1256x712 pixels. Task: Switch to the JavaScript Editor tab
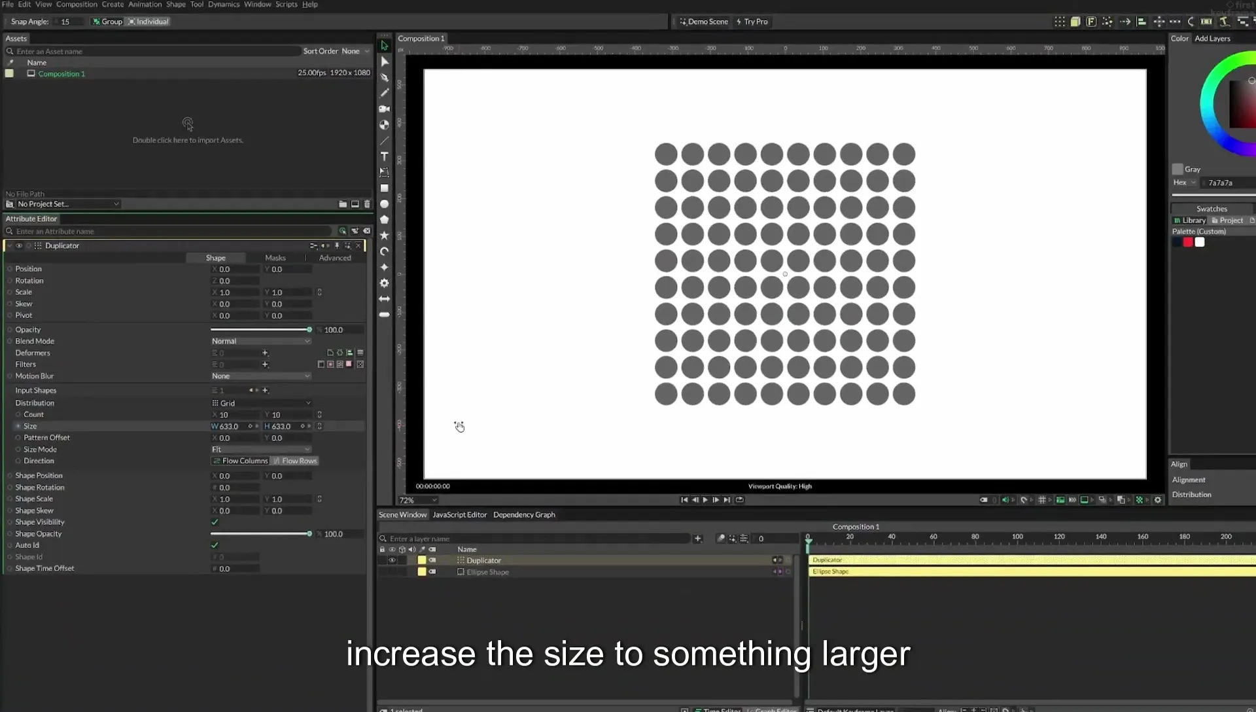click(x=459, y=515)
